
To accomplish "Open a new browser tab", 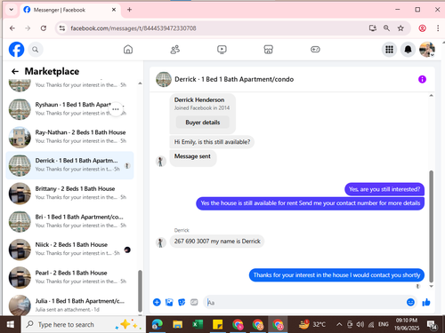I will tap(129, 10).
